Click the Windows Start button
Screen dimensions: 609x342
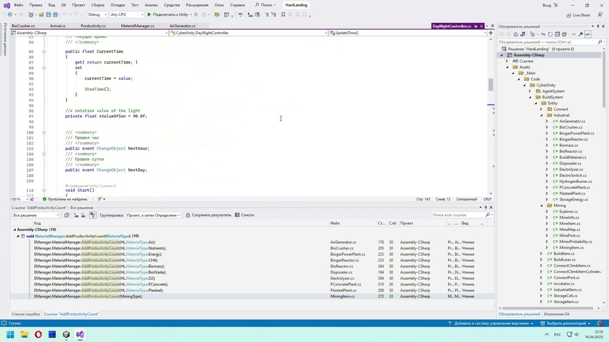(x=10, y=334)
